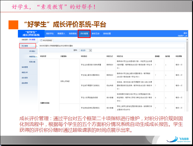The height and width of the screenshot is (146, 193).
Task: Switch to the 评价内容预览 tab
Action: [x=47, y=40]
